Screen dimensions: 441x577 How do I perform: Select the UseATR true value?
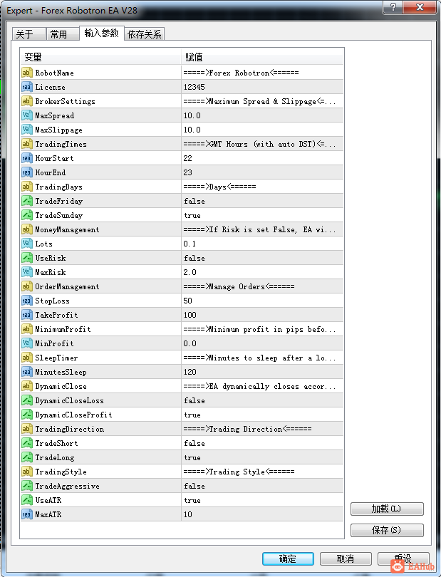pos(192,501)
